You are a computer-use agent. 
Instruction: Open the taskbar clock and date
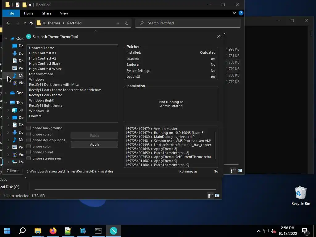(x=288, y=231)
